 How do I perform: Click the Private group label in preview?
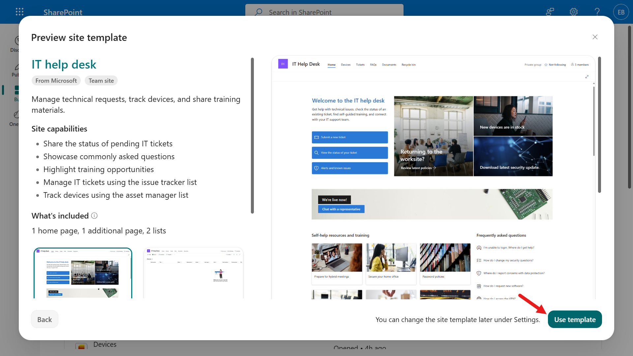pos(533,65)
